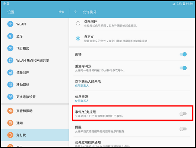The width and height of the screenshot is (196, 148).
Task: Tap description 在免打扰启用期间，仅允许闹钟响起或振动
Action: point(111,25)
